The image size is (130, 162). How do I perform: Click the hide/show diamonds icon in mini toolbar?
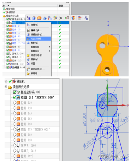pyautogui.click(x=50, y=18)
